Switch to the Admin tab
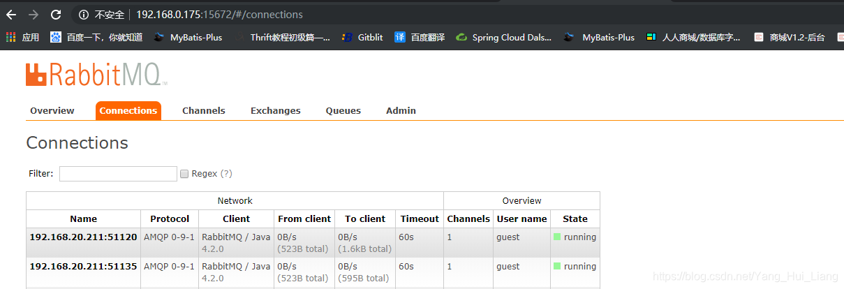This screenshot has width=844, height=289. point(401,110)
